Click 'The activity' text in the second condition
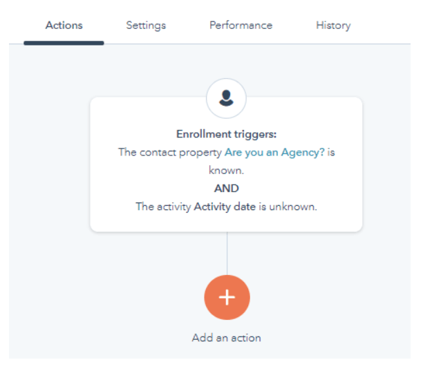The image size is (423, 371). tap(162, 206)
